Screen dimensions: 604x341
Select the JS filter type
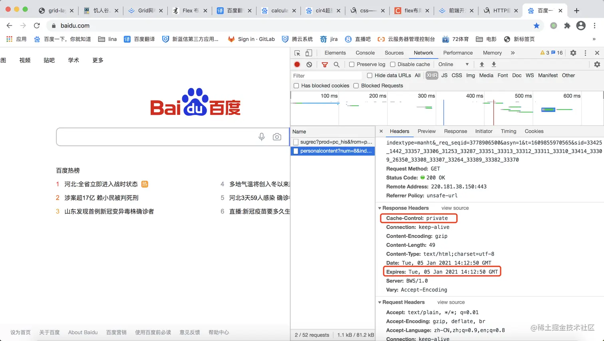(444, 75)
